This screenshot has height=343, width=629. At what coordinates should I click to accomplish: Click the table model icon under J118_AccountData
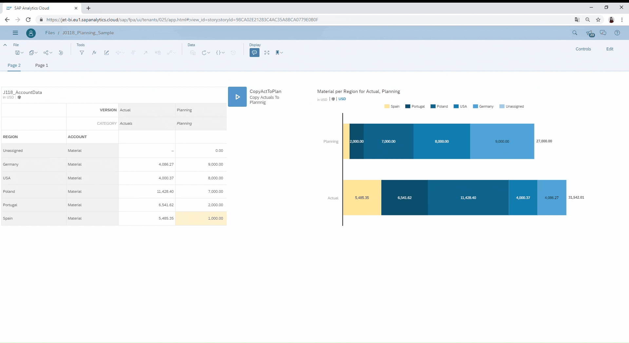pos(19,98)
